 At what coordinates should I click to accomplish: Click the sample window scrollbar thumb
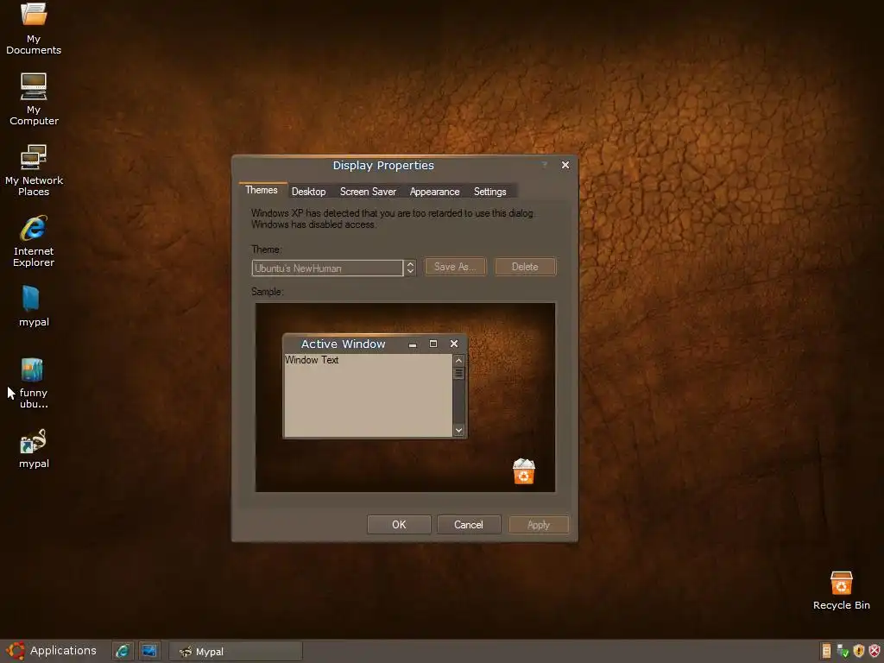[459, 373]
